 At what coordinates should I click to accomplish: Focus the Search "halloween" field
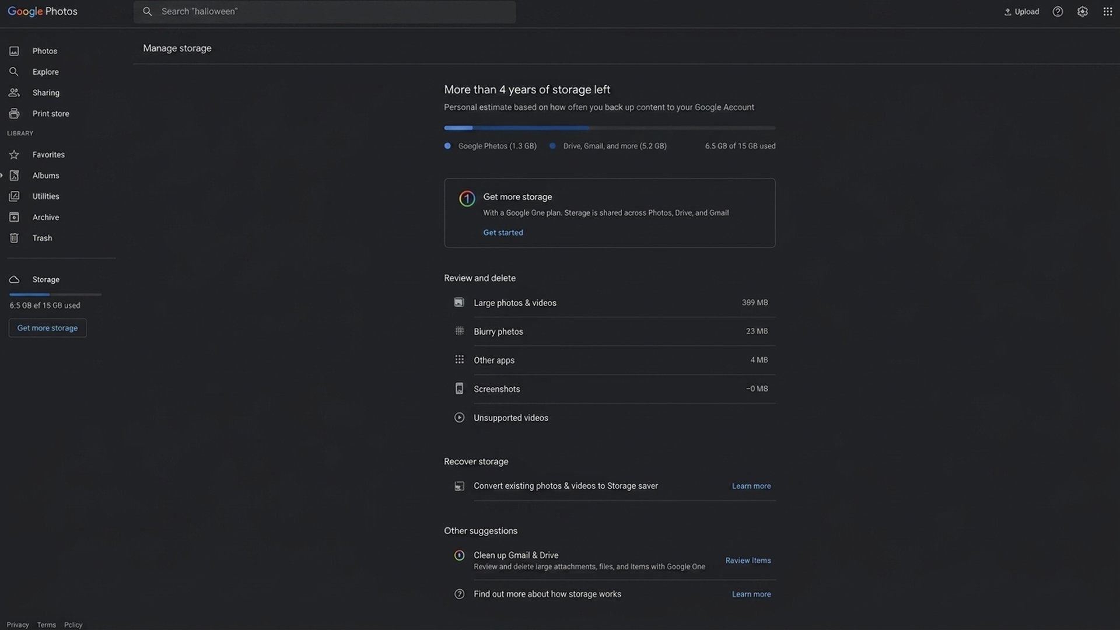[324, 12]
